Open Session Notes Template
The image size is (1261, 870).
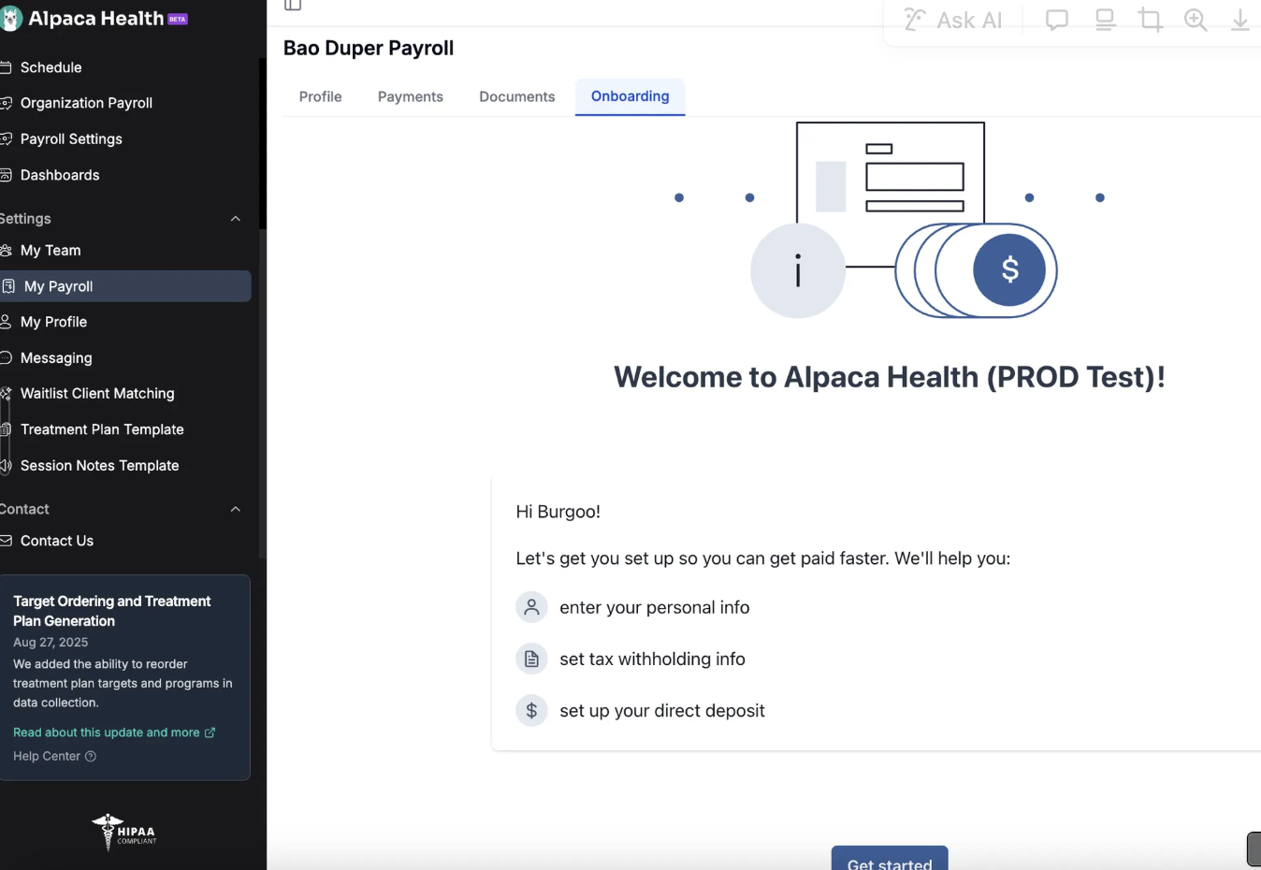pyautogui.click(x=99, y=466)
